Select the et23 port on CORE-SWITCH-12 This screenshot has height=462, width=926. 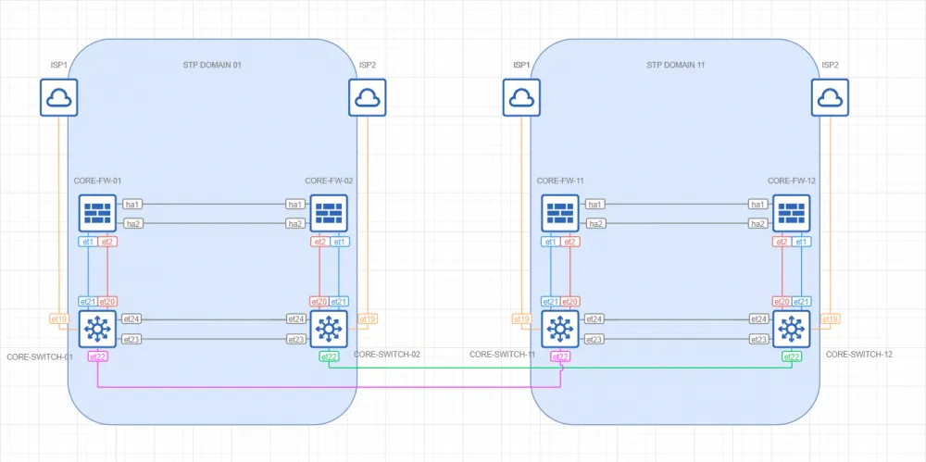[x=759, y=339]
